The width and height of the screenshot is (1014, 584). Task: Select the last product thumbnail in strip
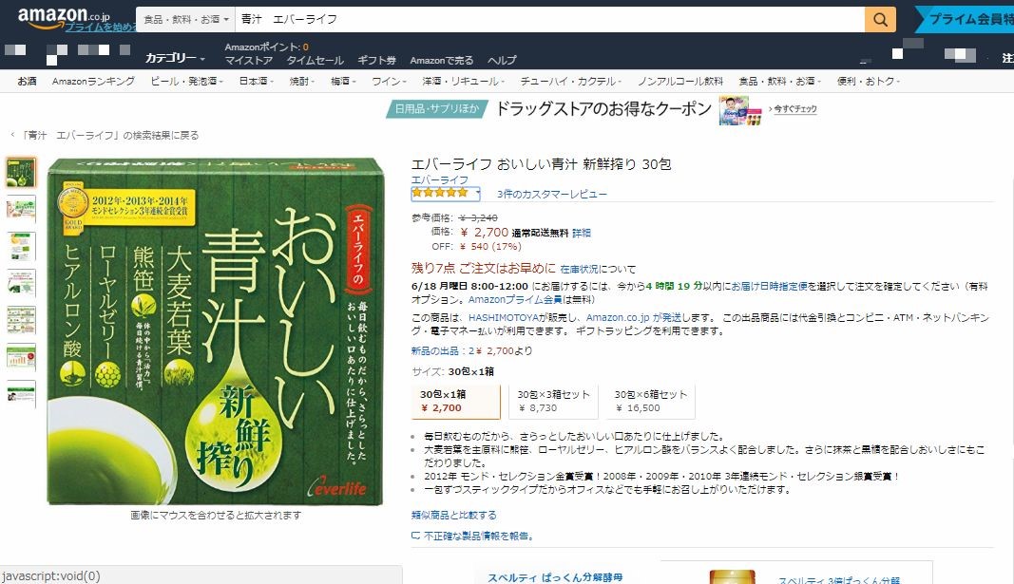click(21, 393)
